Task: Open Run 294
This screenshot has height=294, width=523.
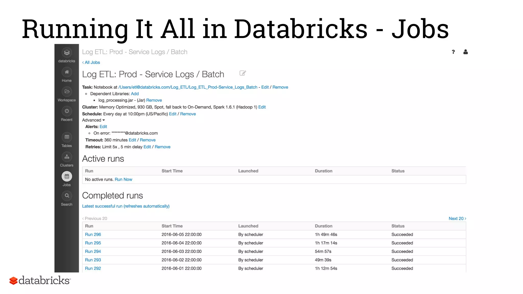Action: click(93, 252)
